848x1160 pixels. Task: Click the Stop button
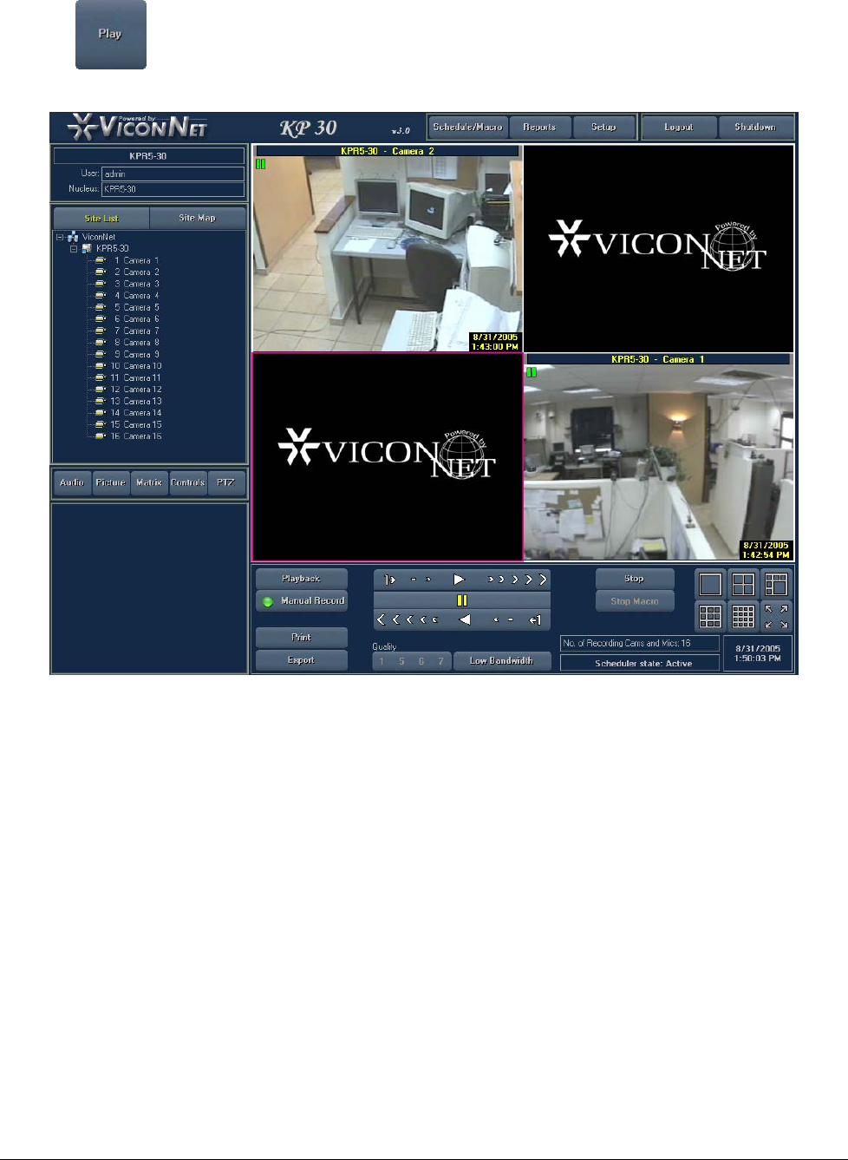click(x=635, y=579)
